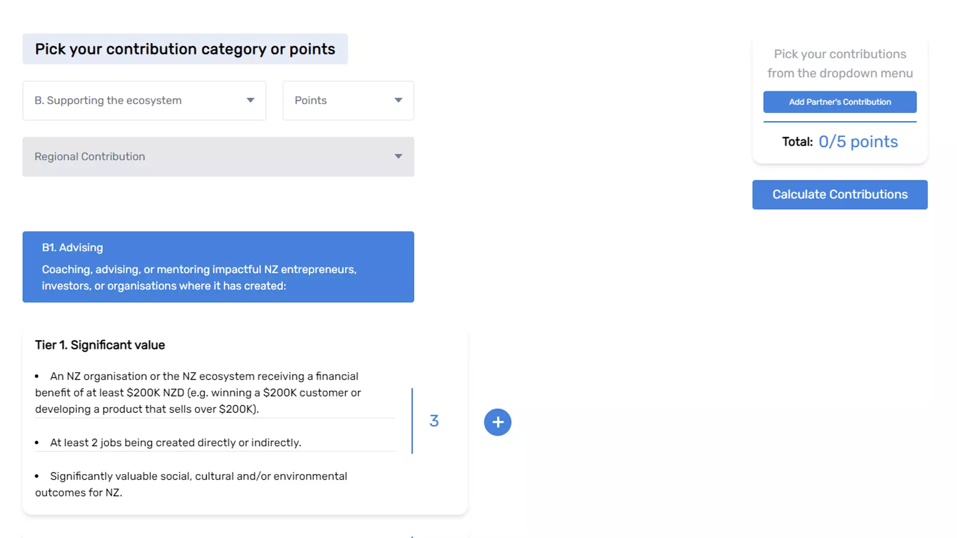957x538 pixels.
Task: Click the Total label in the summary panel
Action: (797, 142)
